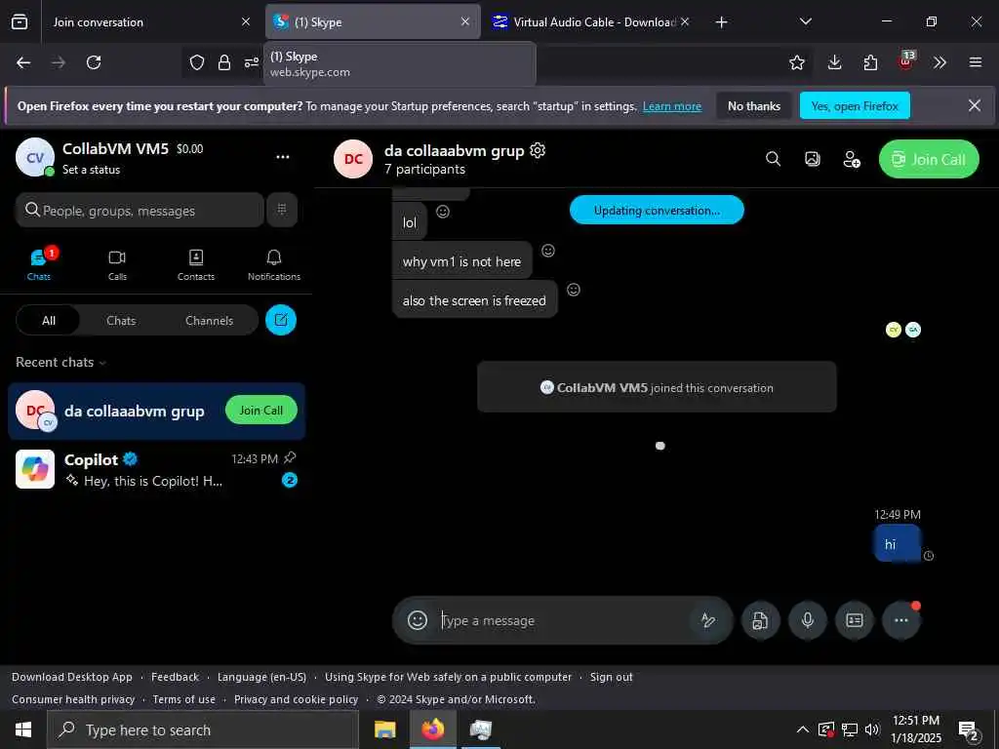The height and width of the screenshot is (749, 999).
Task: Expand the Recent chats dropdown chevron
Action: (x=102, y=363)
